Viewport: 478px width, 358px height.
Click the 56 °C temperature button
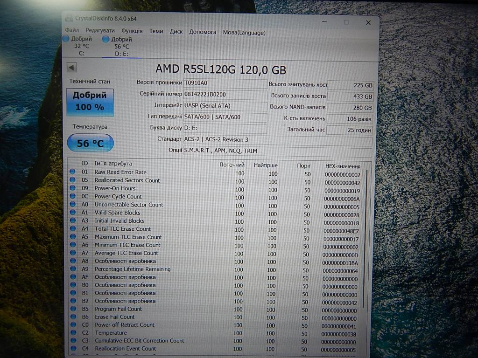coord(90,143)
